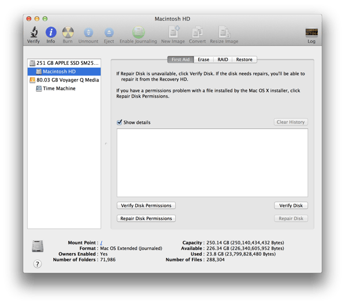
Task: Click the yellow minimize window button
Action: [x=37, y=18]
